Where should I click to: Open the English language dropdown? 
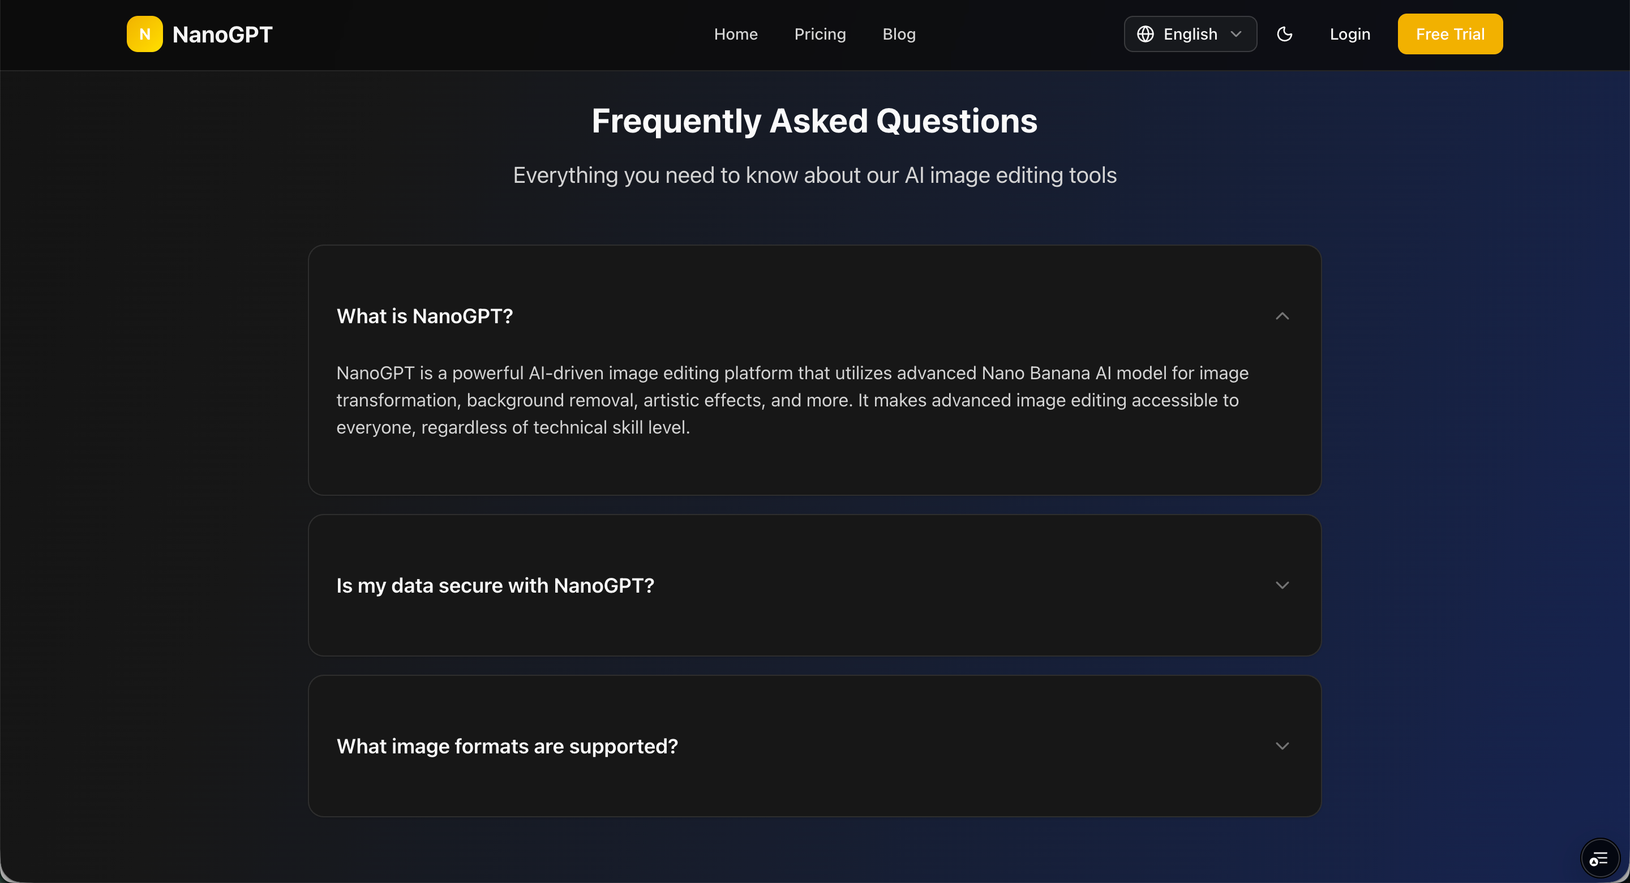[x=1190, y=33]
